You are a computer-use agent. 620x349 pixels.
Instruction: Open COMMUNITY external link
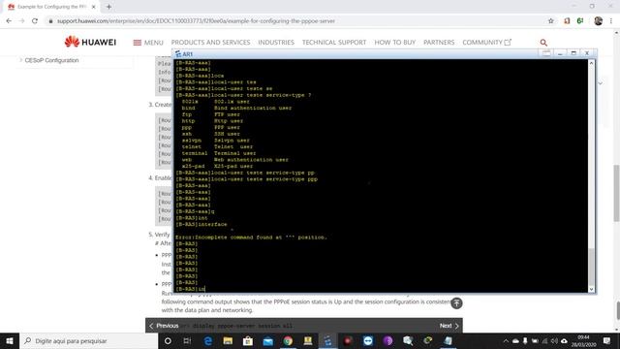pyautogui.click(x=486, y=43)
